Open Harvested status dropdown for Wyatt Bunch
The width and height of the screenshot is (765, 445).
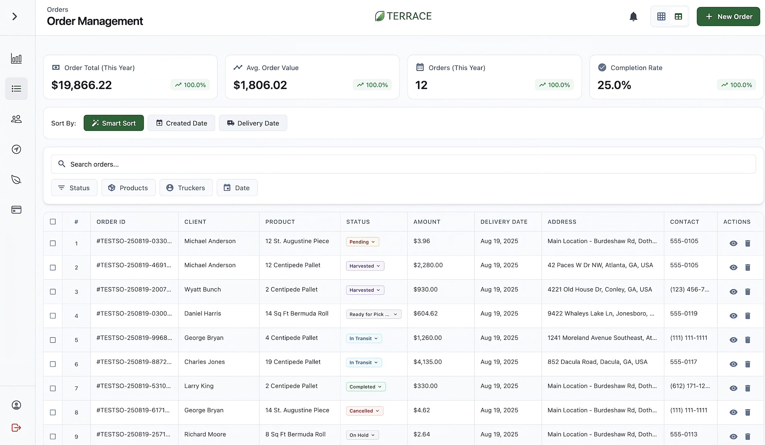[365, 290]
